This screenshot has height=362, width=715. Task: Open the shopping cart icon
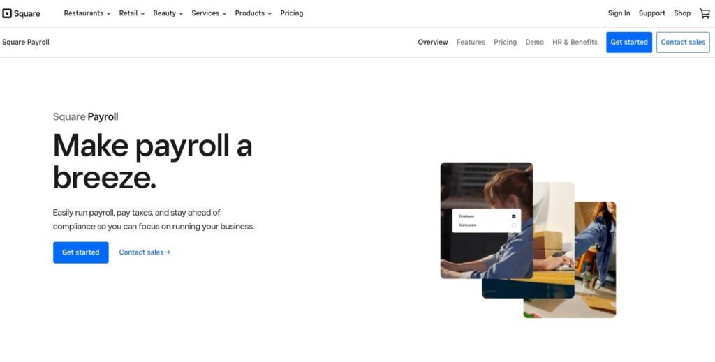[705, 14]
